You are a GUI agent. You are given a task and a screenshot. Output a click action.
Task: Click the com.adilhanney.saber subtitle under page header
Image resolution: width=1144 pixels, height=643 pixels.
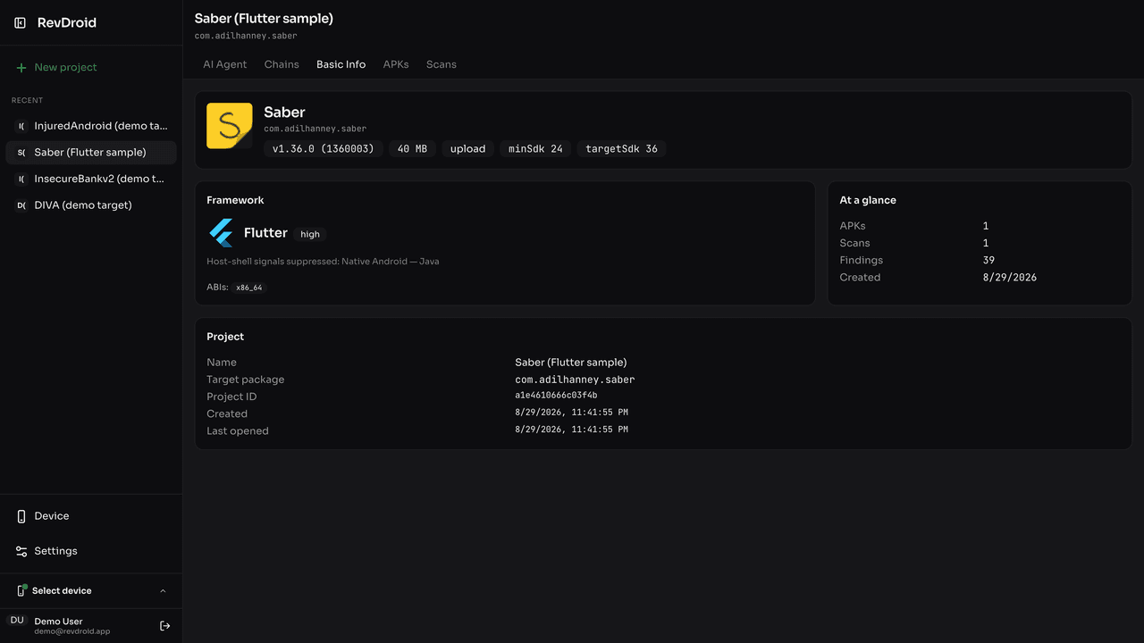click(246, 37)
